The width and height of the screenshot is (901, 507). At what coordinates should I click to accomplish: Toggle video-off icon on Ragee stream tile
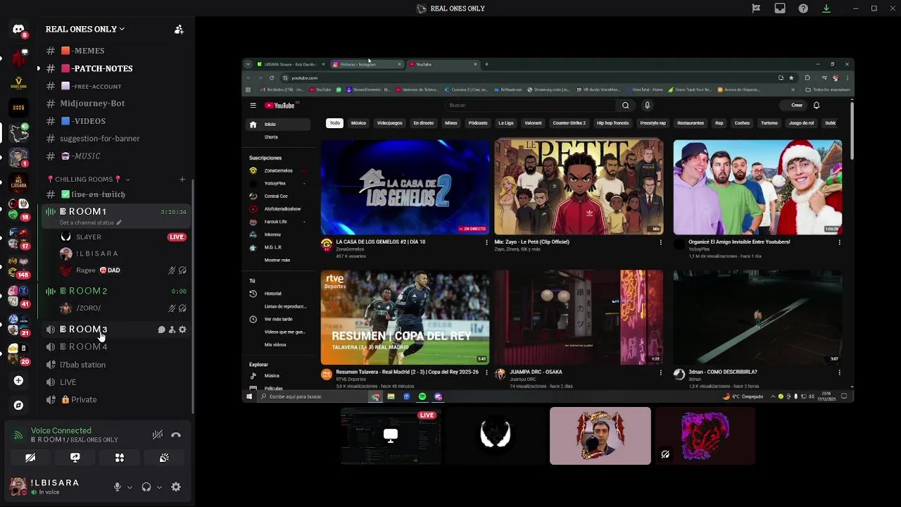665,455
